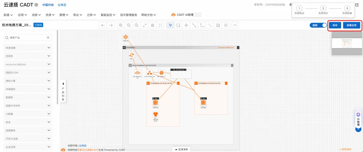Screen dimensions: 363x152
Task: Select the rds database node in the diagram
Action: coord(155,115)
